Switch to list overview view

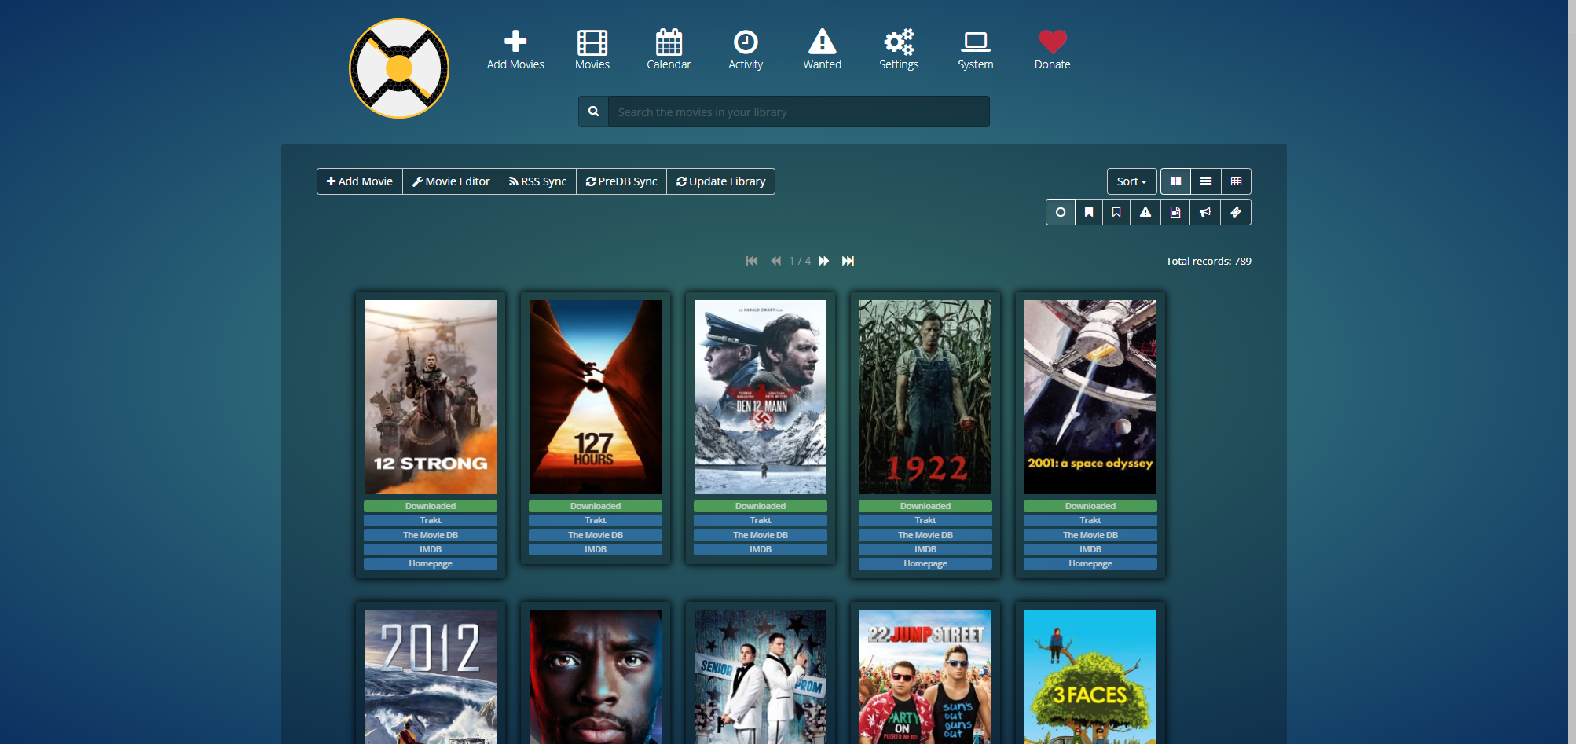tap(1206, 181)
